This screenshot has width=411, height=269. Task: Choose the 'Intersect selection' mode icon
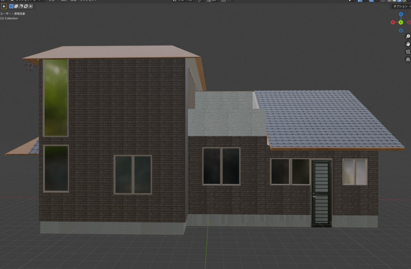point(31,6)
